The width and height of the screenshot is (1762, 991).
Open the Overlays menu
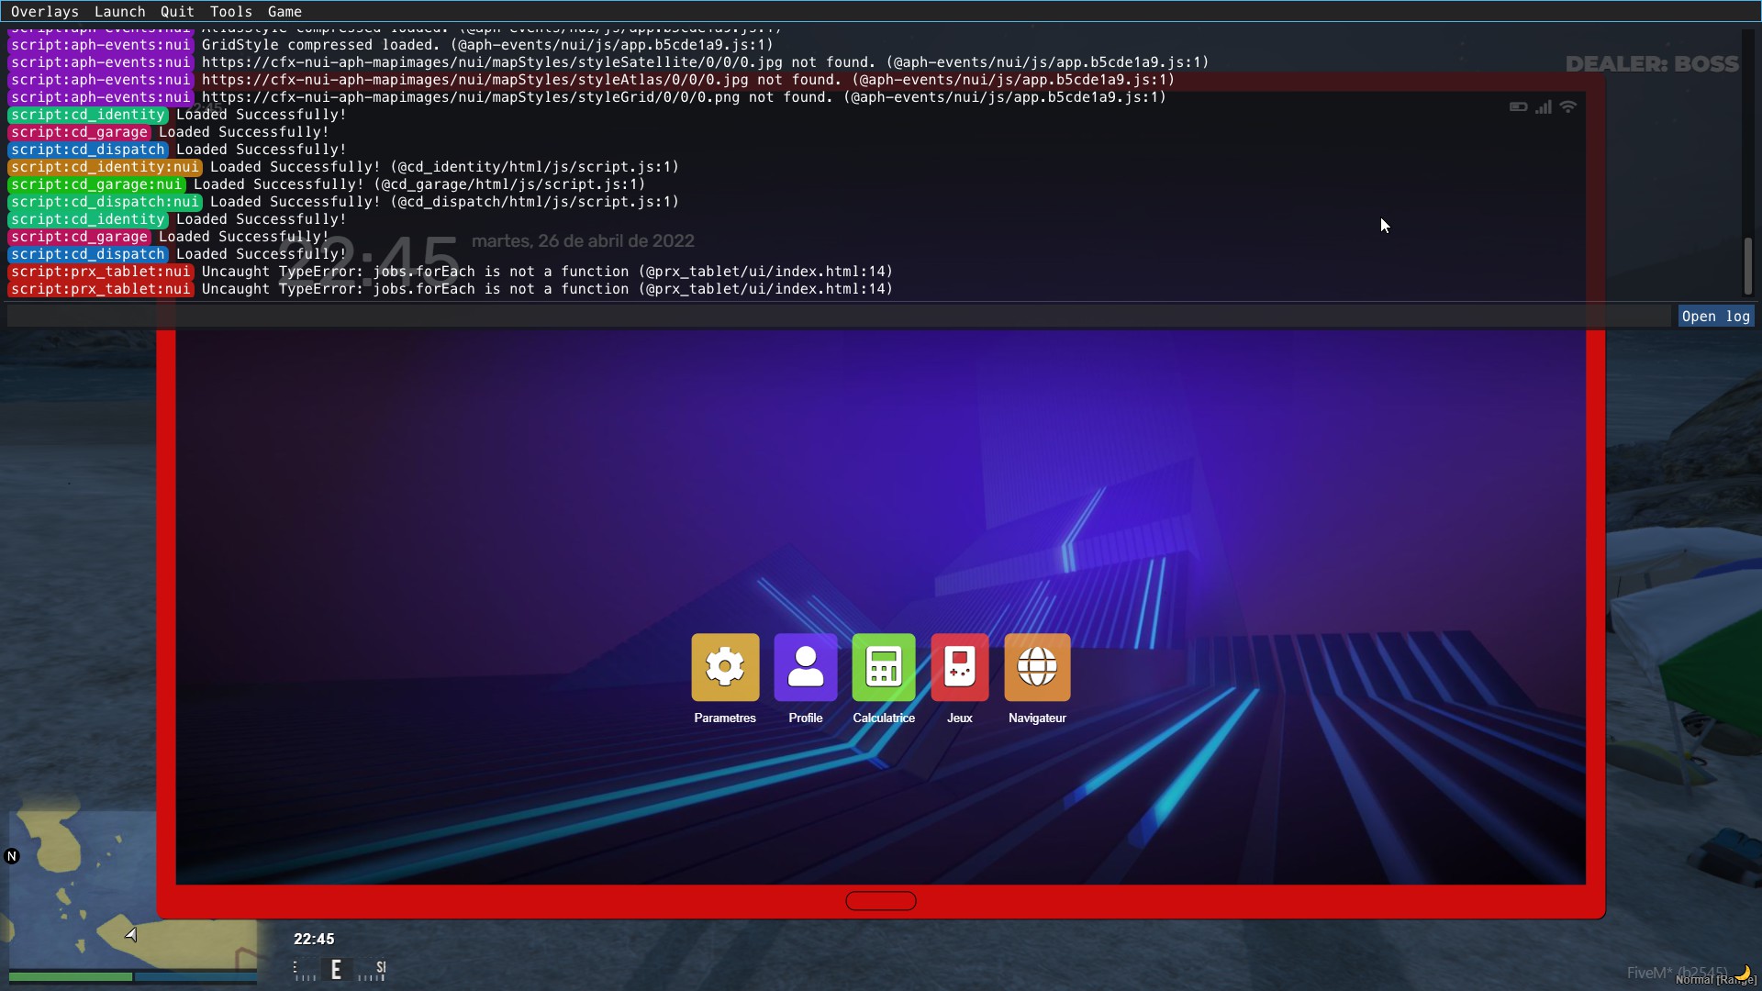coord(44,12)
